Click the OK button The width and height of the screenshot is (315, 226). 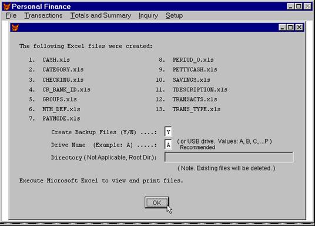pyautogui.click(x=157, y=202)
